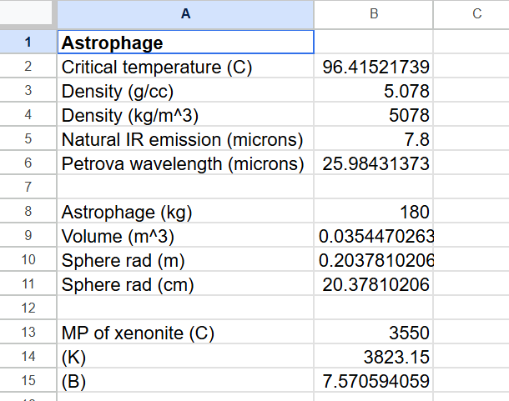Select row 4 header

[28, 114]
